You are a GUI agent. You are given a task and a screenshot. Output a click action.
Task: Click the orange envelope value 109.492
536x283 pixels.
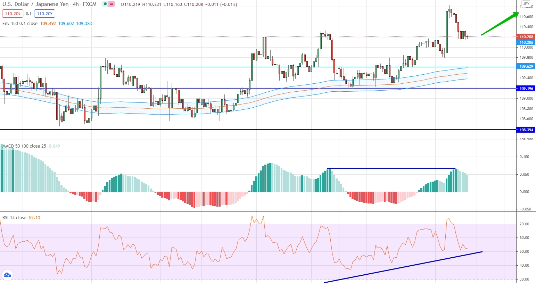tap(48, 24)
